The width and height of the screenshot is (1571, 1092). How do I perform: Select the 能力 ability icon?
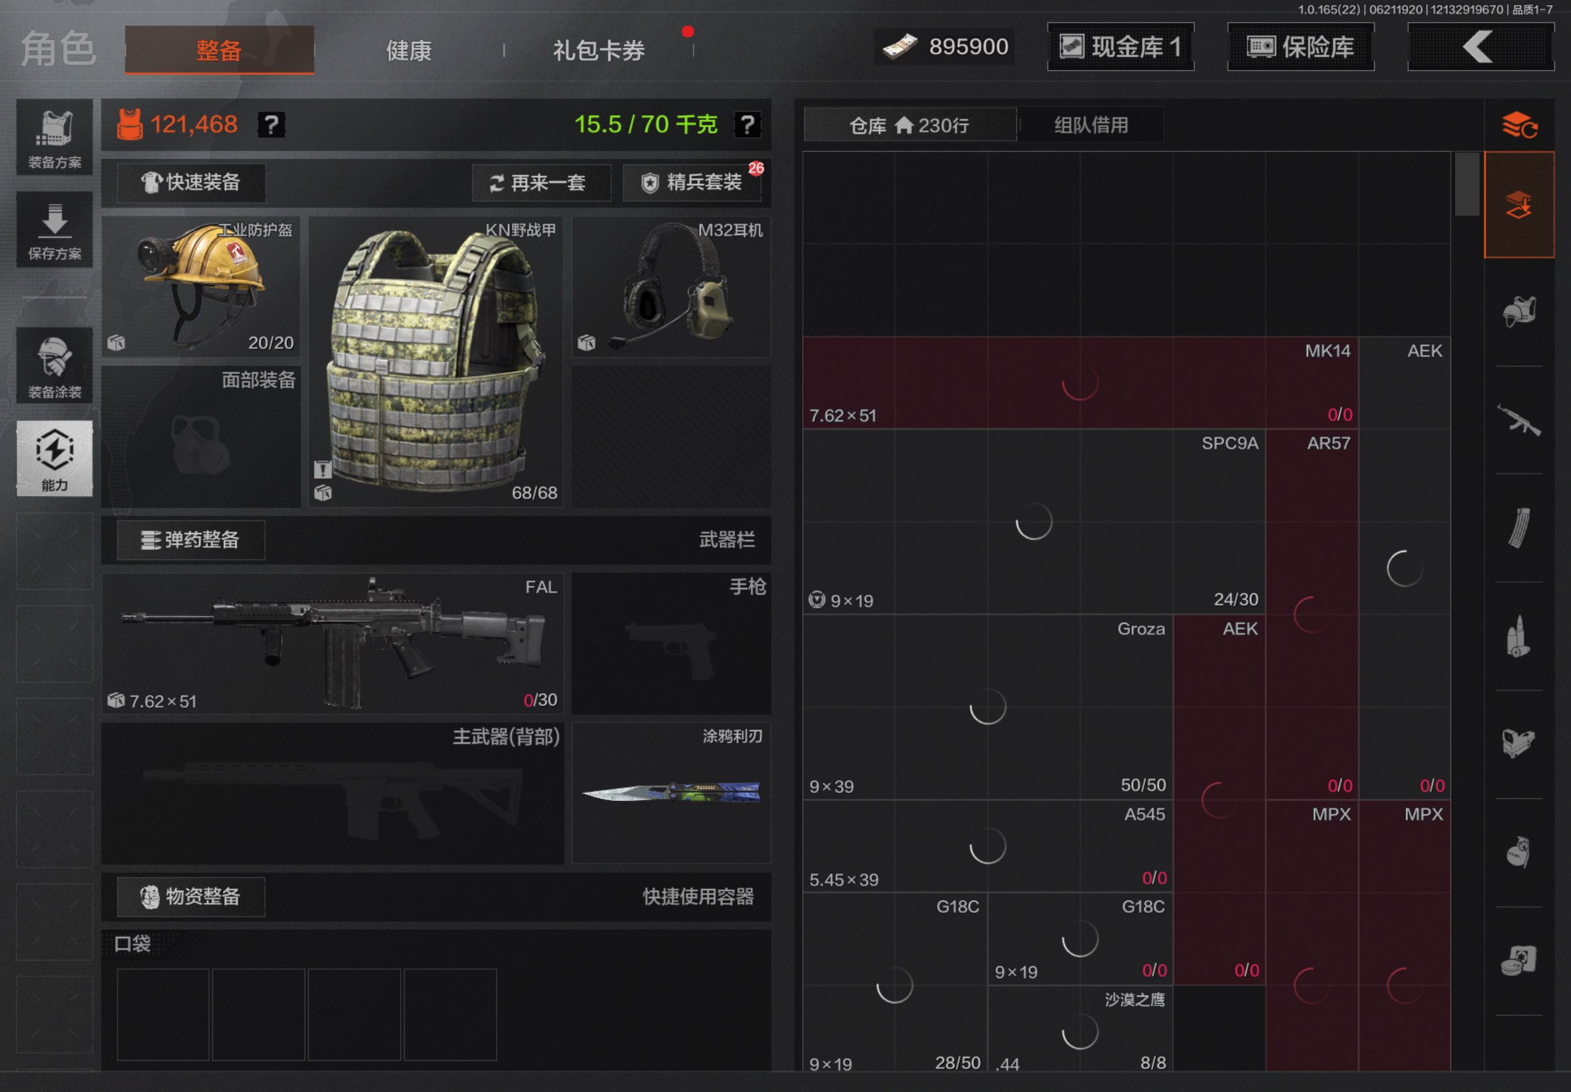coord(54,457)
